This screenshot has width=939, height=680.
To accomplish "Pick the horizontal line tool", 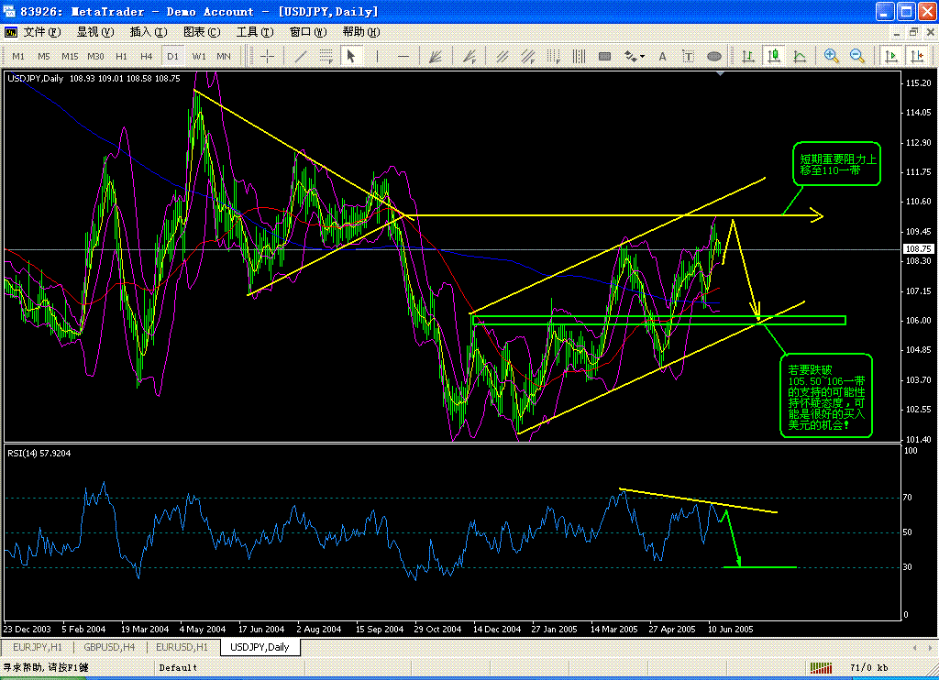I will [403, 56].
